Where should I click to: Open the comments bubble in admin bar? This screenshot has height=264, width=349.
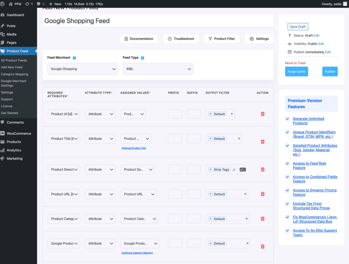[39, 4]
